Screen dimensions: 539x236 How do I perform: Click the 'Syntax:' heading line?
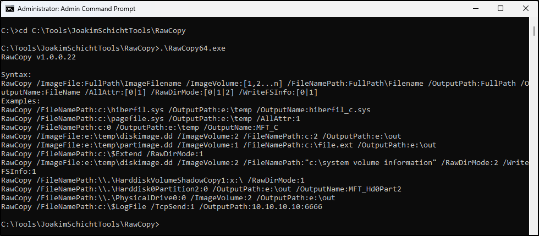(x=16, y=75)
